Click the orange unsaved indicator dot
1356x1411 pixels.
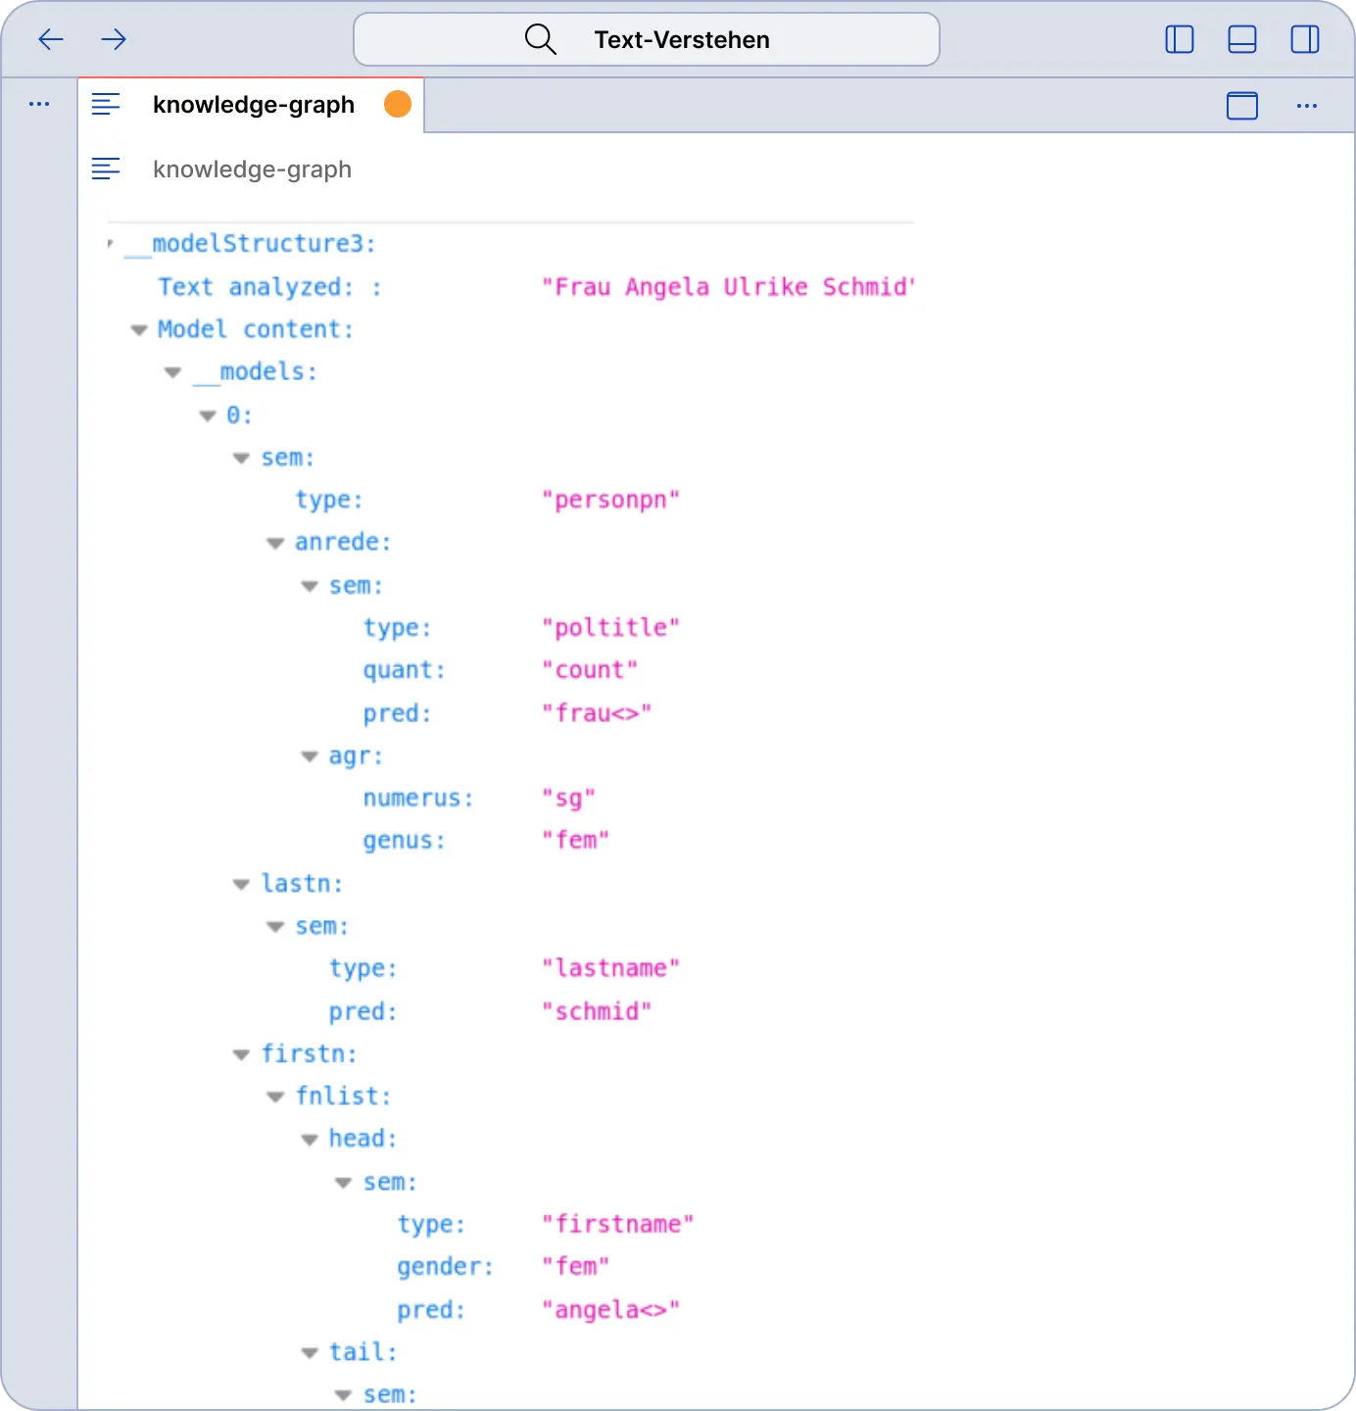click(398, 104)
